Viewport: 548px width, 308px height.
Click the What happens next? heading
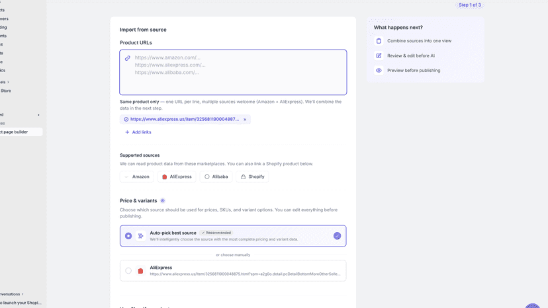pyautogui.click(x=398, y=27)
